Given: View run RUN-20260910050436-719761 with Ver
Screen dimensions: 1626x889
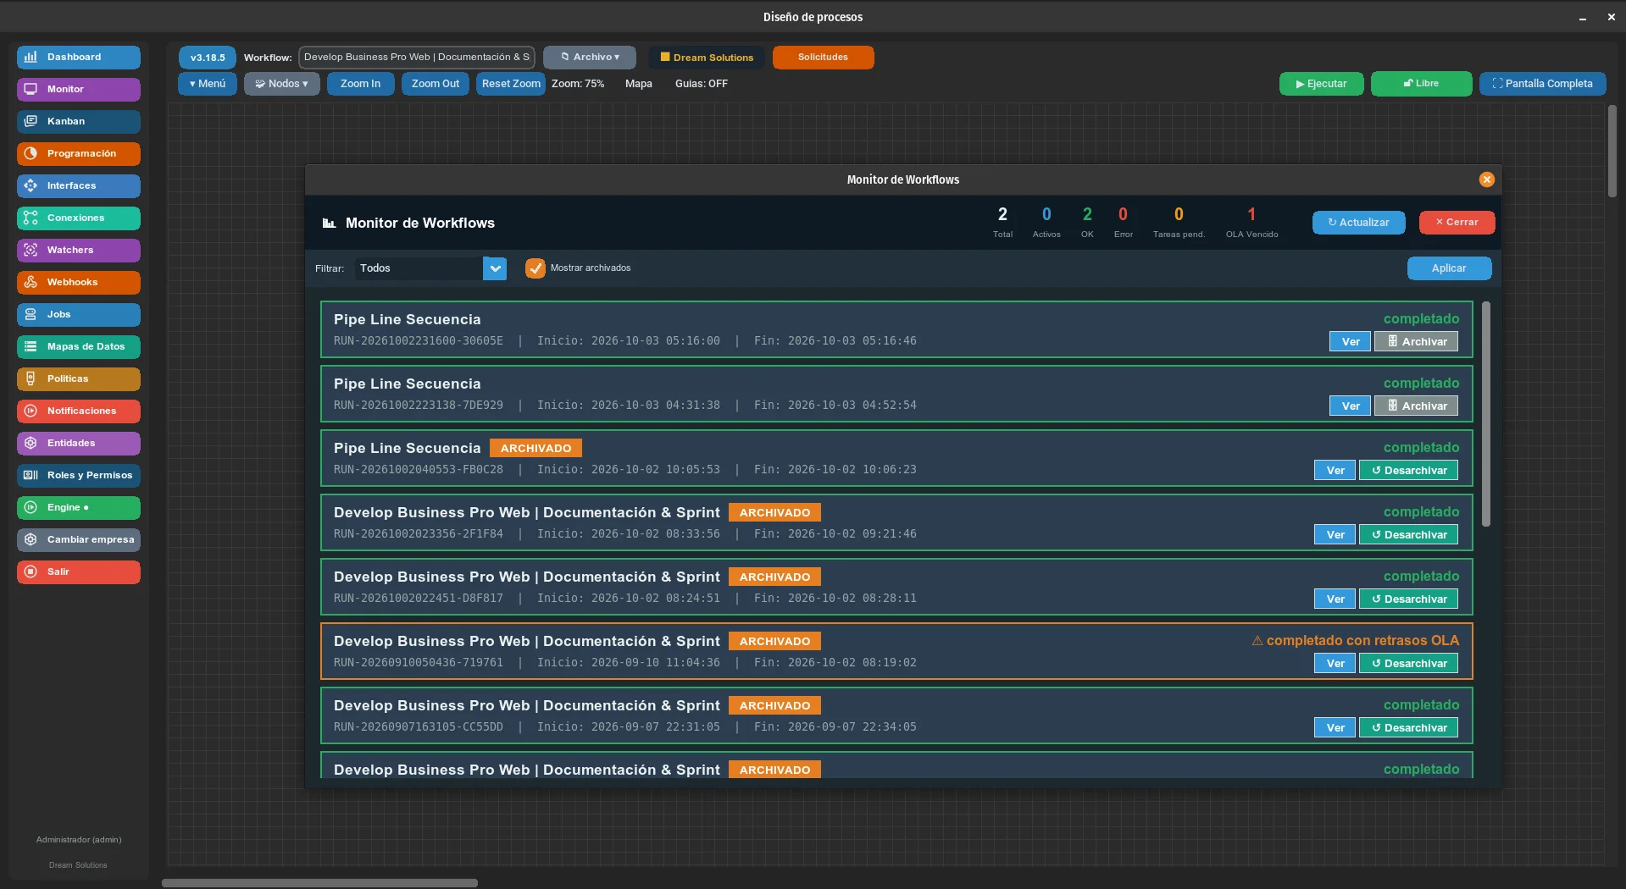Looking at the screenshot, I should [1335, 663].
